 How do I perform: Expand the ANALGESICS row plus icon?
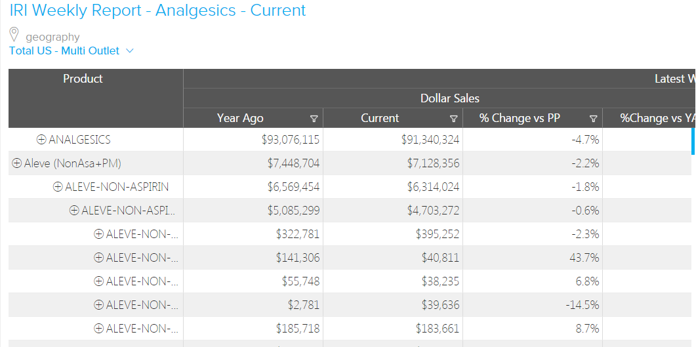coord(41,140)
